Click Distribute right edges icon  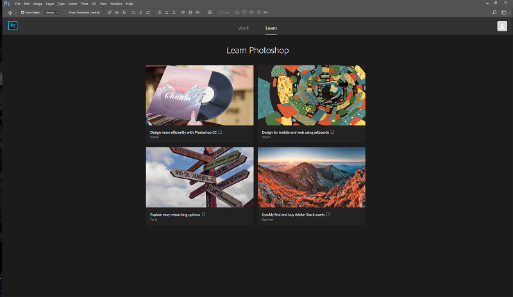(198, 12)
